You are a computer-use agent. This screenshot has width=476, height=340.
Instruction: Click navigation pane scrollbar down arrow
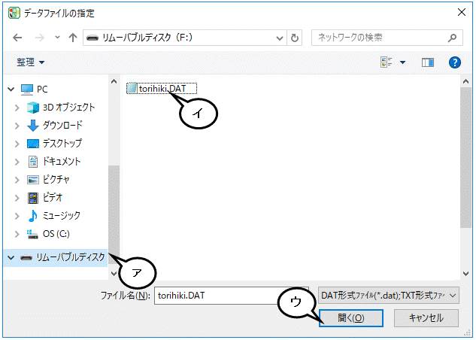click(114, 274)
